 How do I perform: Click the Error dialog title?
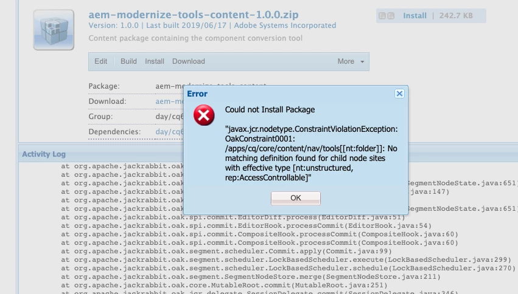pyautogui.click(x=197, y=94)
